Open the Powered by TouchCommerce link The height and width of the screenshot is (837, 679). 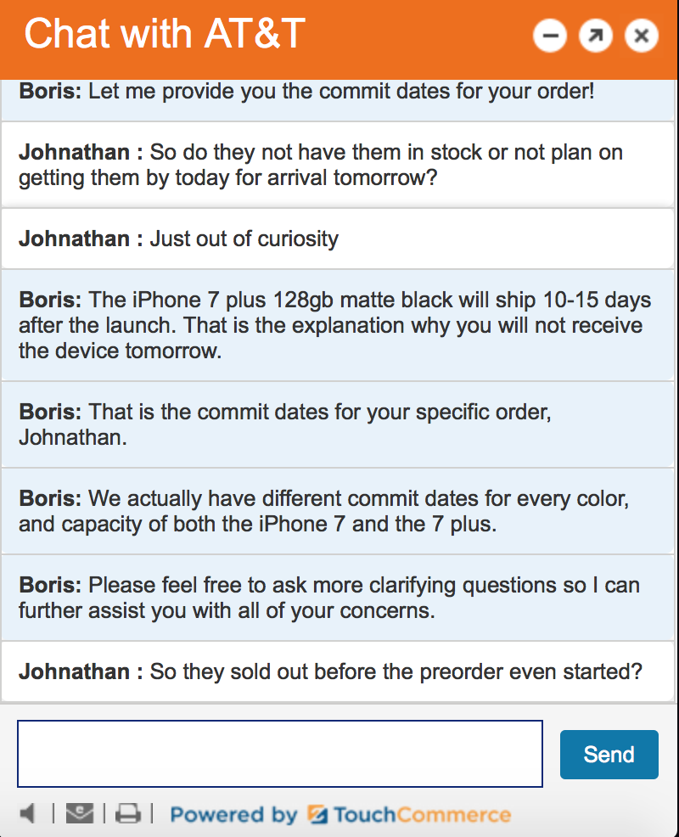point(340,815)
